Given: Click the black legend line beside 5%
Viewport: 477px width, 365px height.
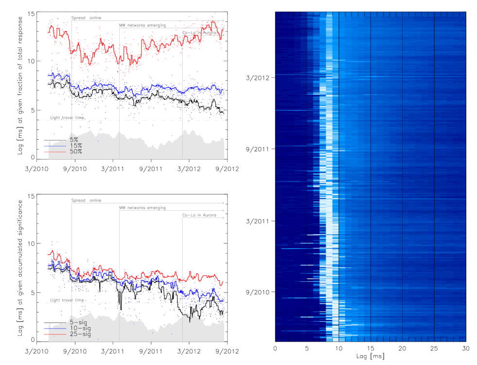Looking at the screenshot, I should click(55, 140).
